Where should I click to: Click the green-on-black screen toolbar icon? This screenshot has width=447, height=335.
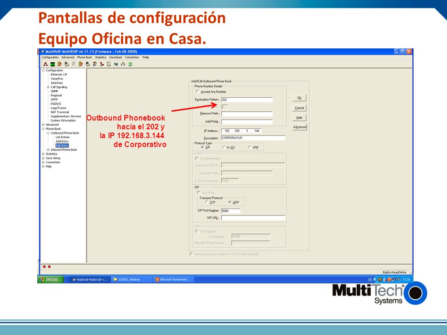point(53,64)
